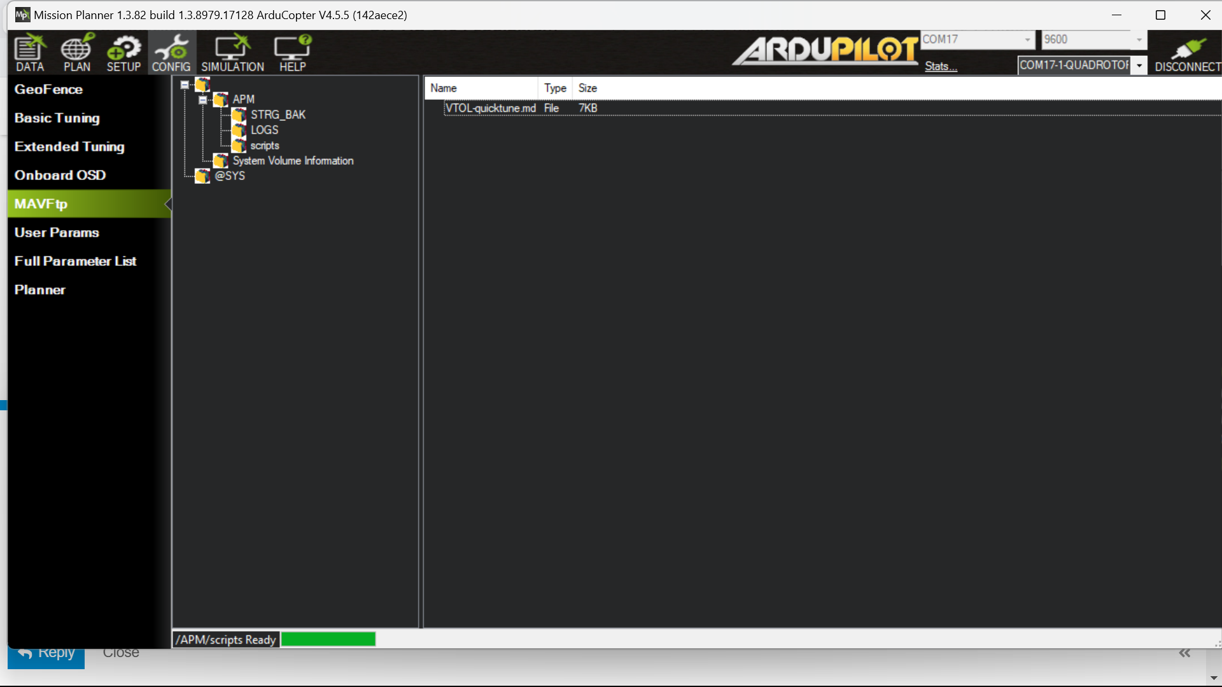Select the STRG_BAK folder label
1222x687 pixels.
click(278, 114)
